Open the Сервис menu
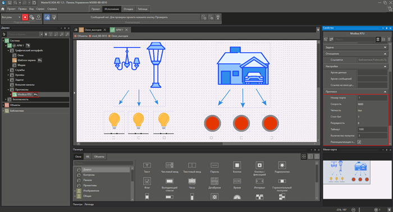The width and height of the screenshot is (393, 212). pyautogui.click(x=40, y=9)
